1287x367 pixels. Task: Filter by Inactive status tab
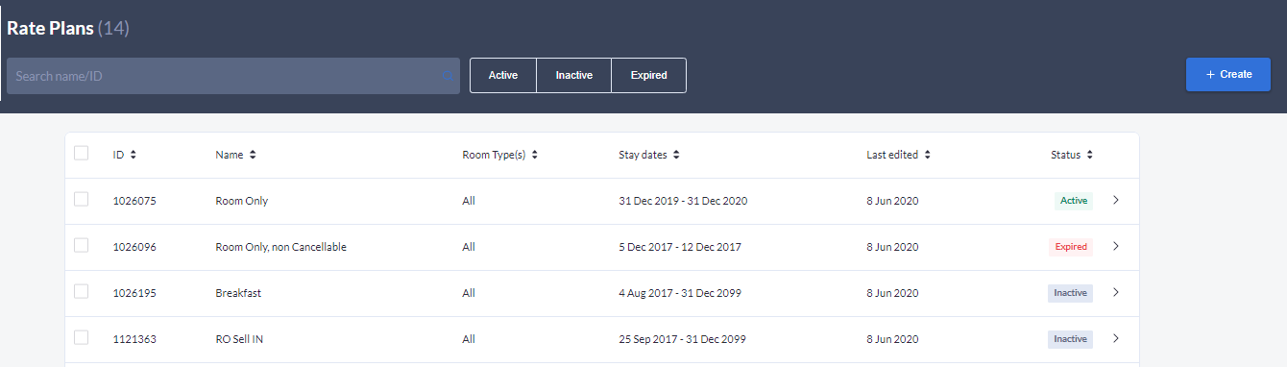(574, 76)
